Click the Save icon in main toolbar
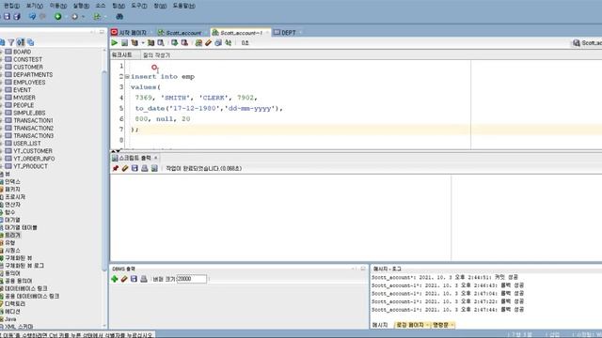This screenshot has width=602, height=338. pos(7,17)
